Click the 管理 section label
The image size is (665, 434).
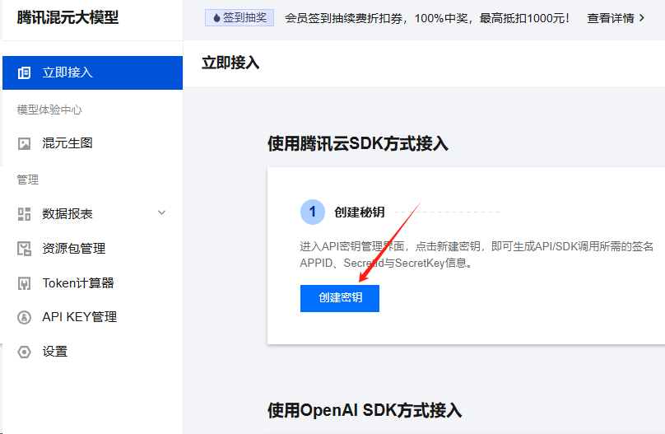pos(27,180)
